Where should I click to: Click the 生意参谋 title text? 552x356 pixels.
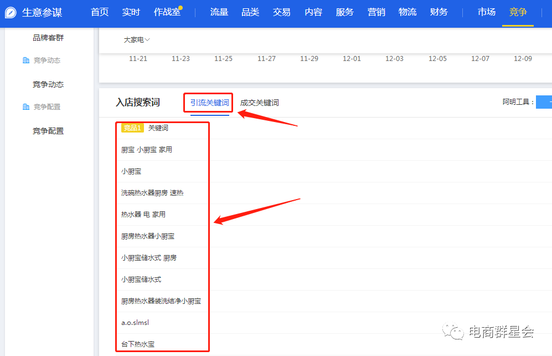coord(42,12)
